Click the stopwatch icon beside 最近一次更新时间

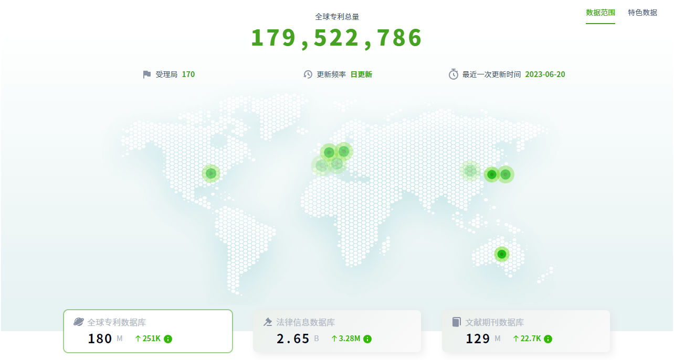[x=454, y=74]
